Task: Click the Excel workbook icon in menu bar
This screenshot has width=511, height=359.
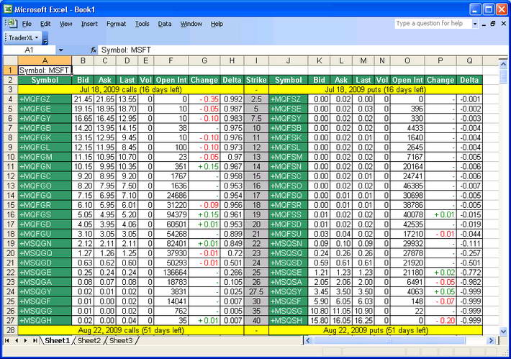Action: click(x=12, y=24)
